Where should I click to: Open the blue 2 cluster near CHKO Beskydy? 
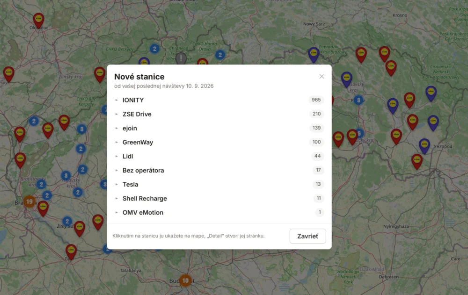[154, 49]
